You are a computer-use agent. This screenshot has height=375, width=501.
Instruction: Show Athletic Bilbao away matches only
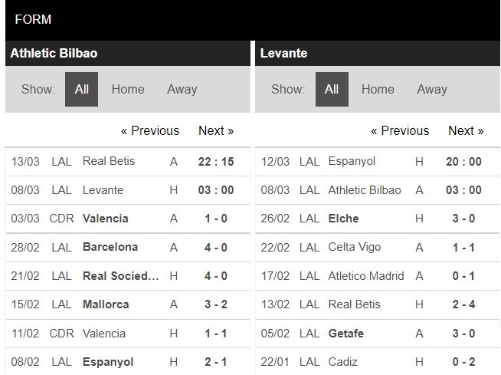(x=182, y=89)
